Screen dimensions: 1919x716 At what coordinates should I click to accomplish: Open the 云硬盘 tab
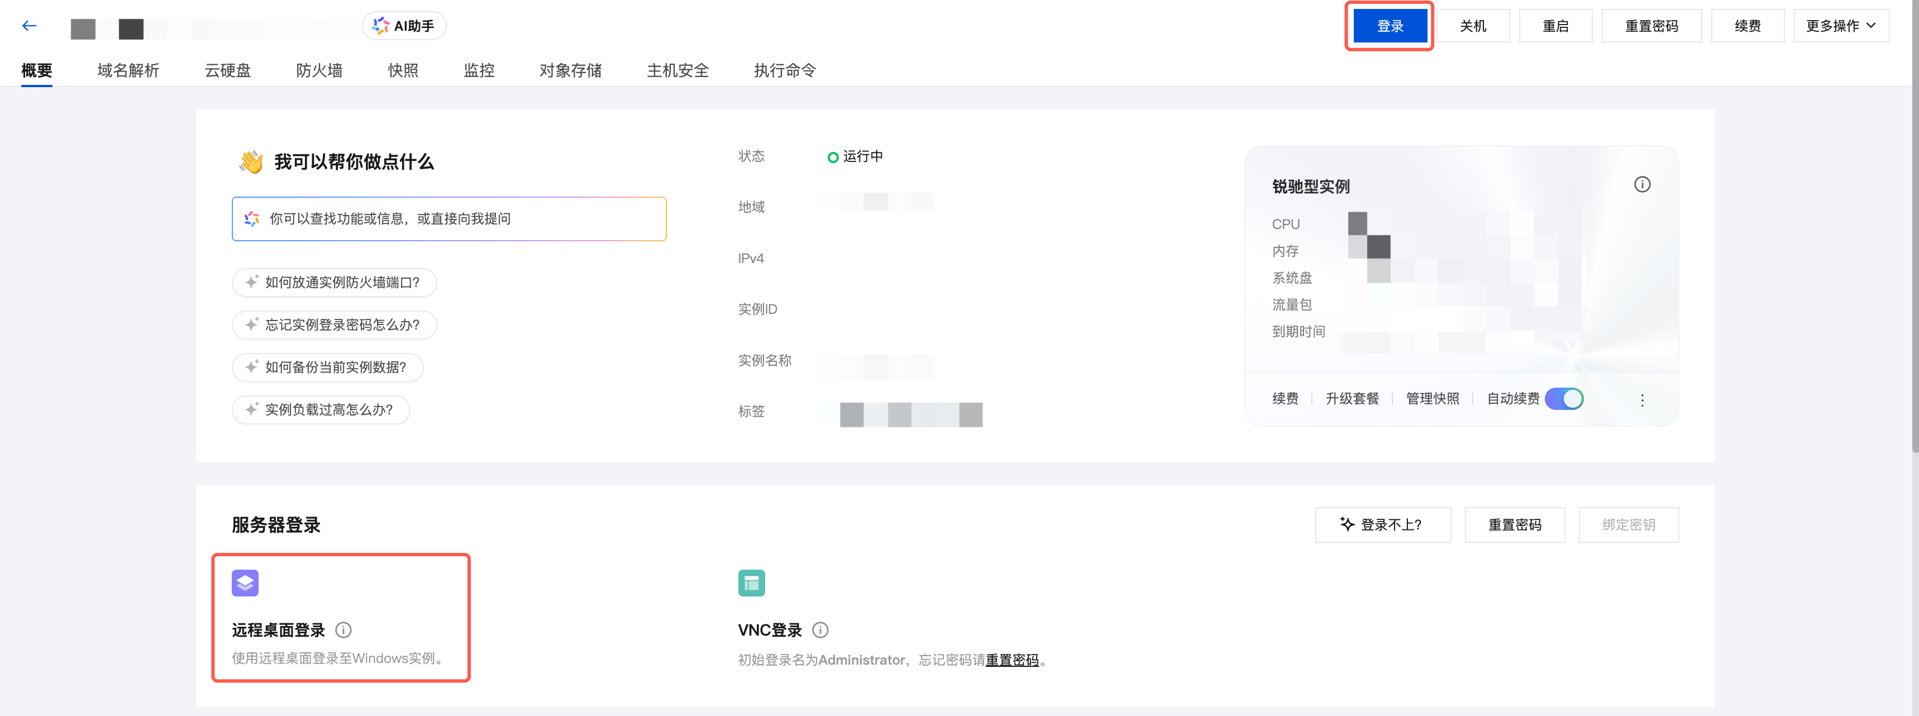227,71
